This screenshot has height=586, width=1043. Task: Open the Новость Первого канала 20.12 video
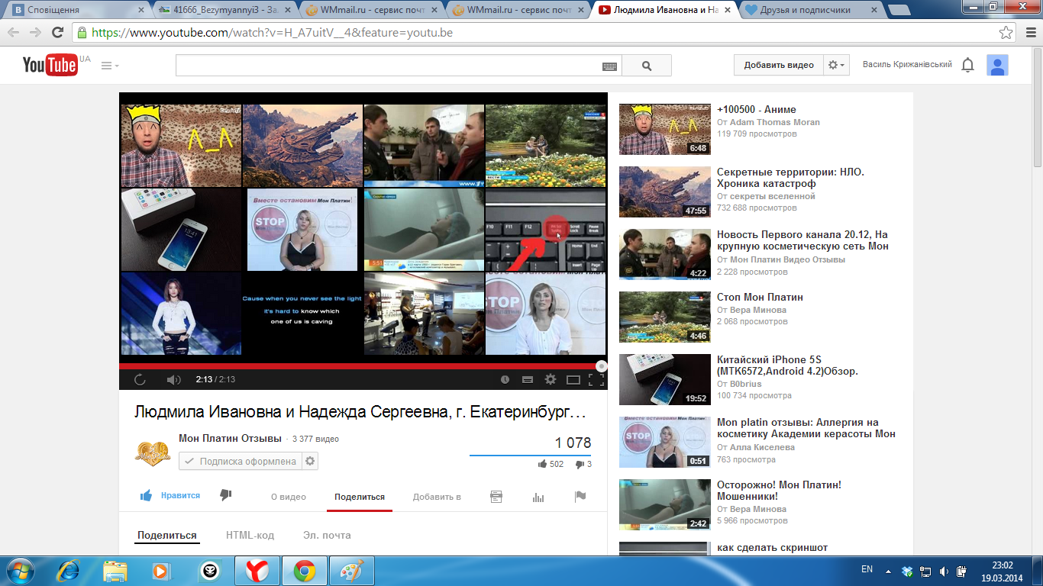click(x=802, y=240)
